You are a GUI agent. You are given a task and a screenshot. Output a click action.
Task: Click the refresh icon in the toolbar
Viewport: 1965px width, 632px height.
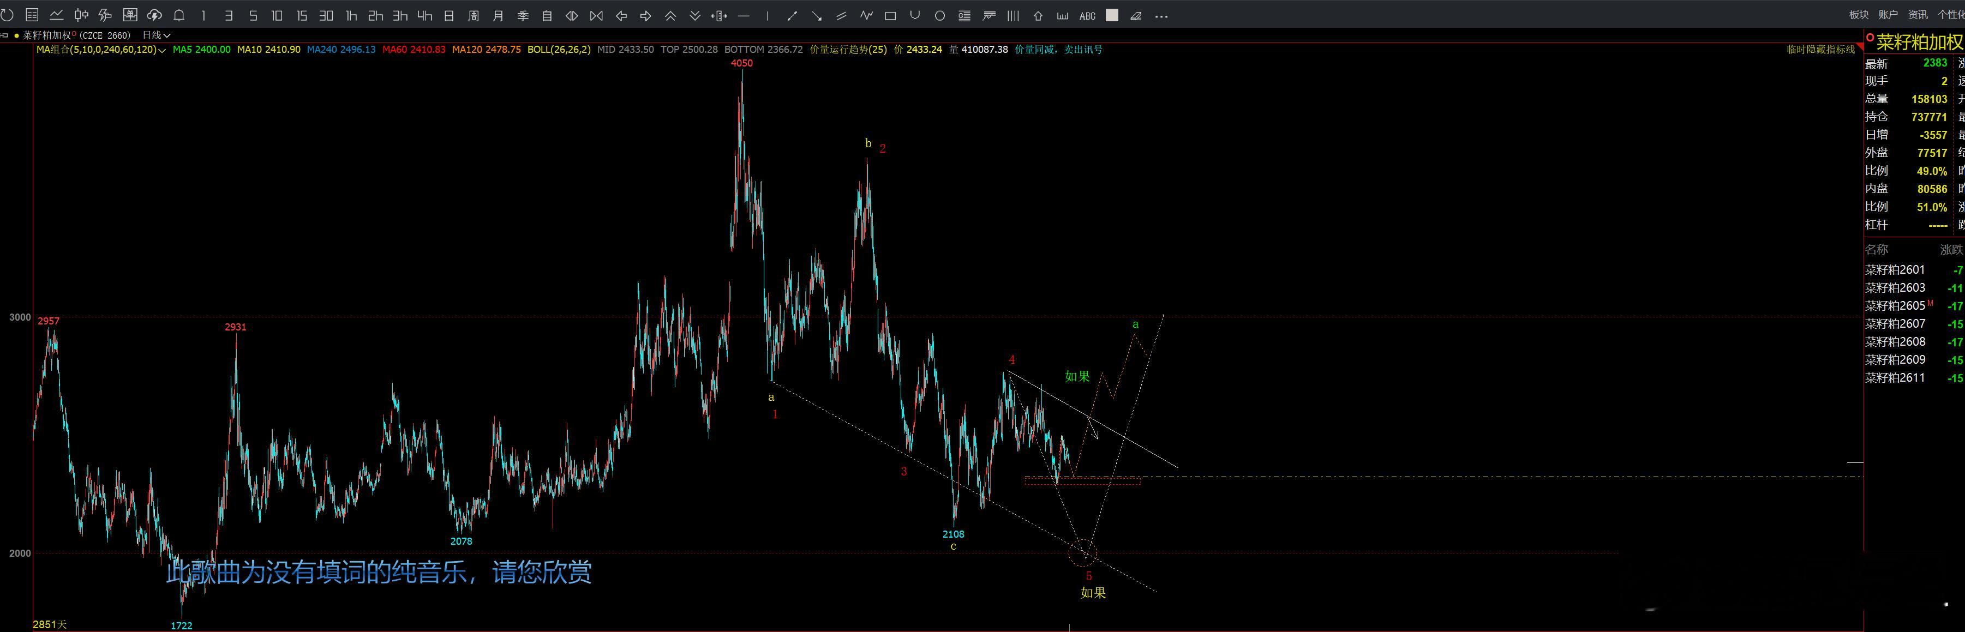point(7,15)
